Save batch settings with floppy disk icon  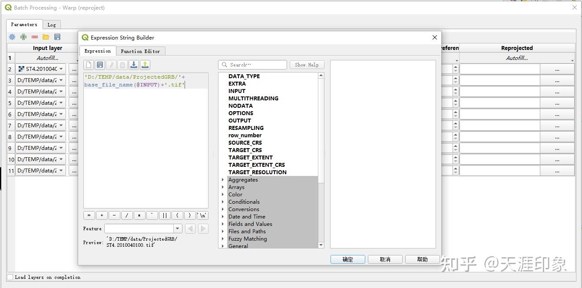pyautogui.click(x=57, y=37)
